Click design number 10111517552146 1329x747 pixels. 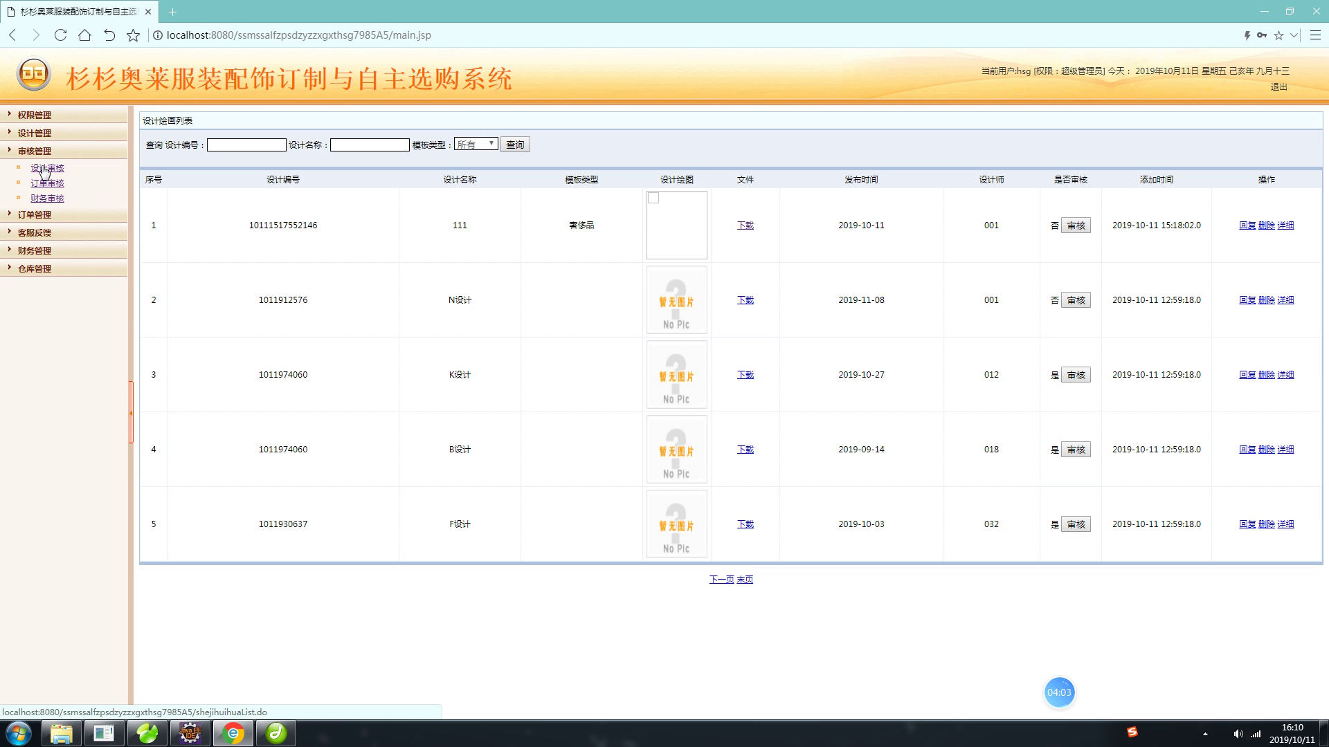pos(283,225)
